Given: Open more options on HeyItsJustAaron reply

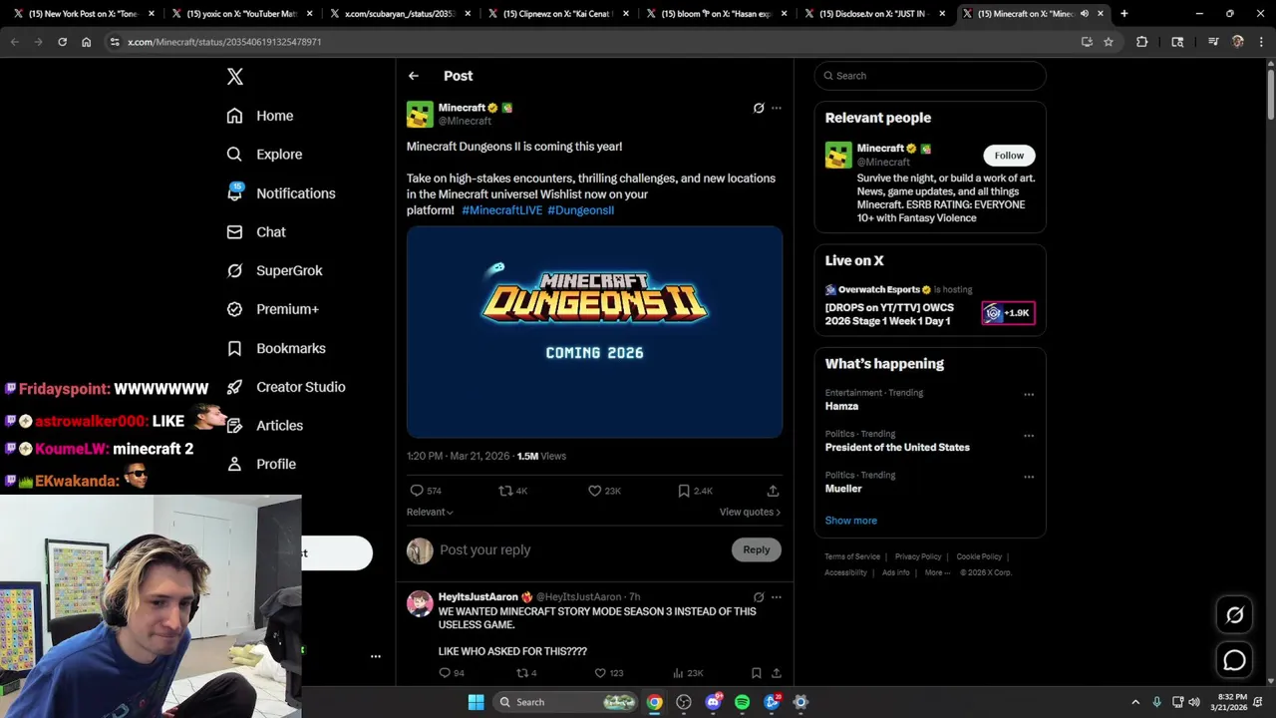Looking at the screenshot, I should (x=777, y=597).
